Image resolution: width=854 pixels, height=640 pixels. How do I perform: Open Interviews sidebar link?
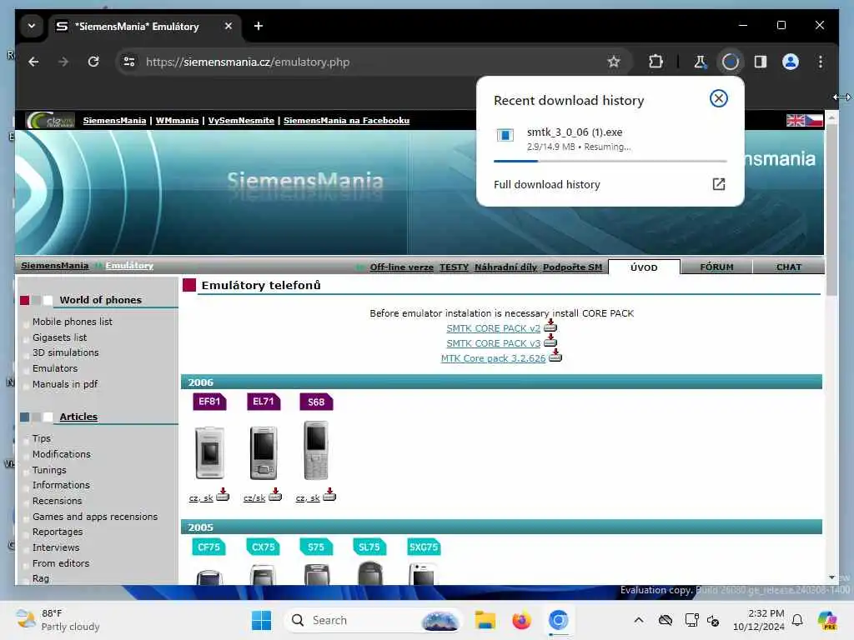tap(56, 547)
